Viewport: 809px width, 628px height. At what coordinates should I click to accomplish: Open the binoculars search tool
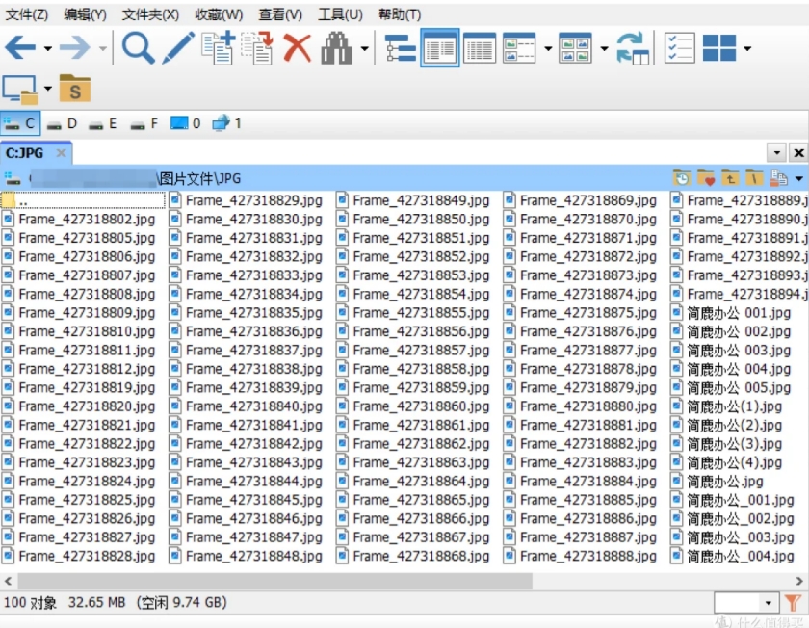[x=336, y=48]
